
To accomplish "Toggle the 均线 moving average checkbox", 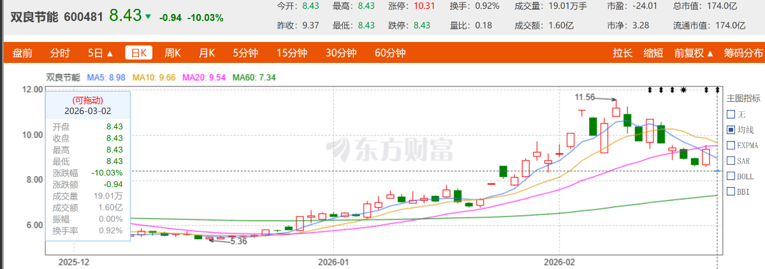I will (731, 130).
